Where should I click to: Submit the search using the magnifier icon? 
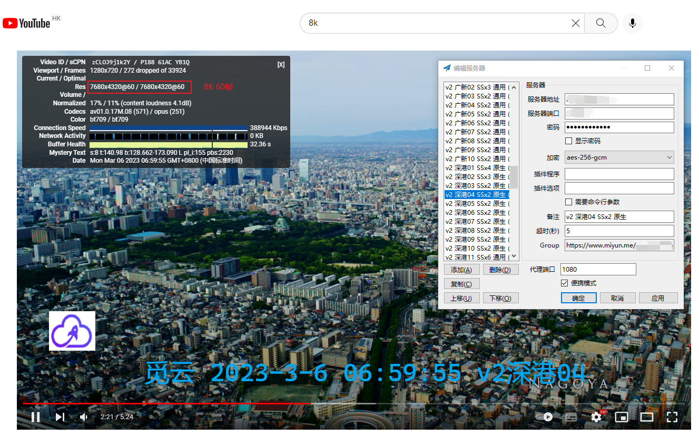point(600,23)
